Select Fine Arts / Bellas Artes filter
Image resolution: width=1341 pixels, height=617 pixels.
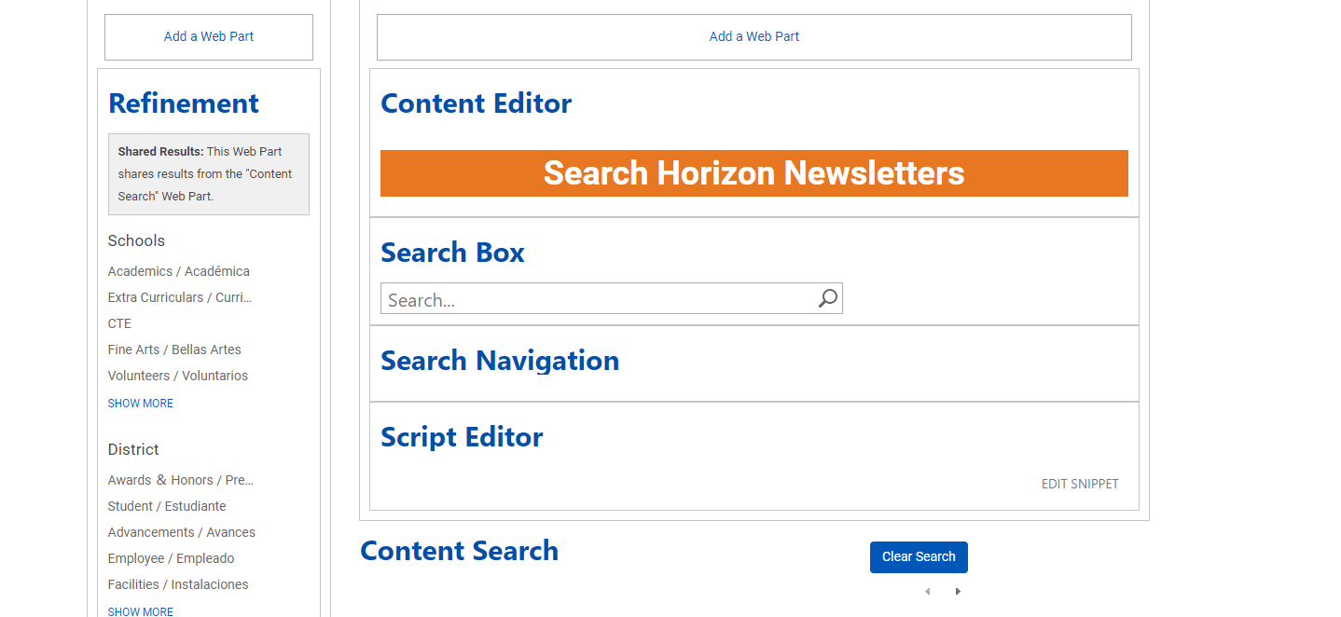pos(174,350)
